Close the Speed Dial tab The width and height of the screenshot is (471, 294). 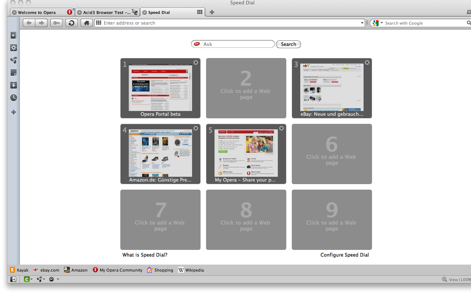[x=145, y=12]
